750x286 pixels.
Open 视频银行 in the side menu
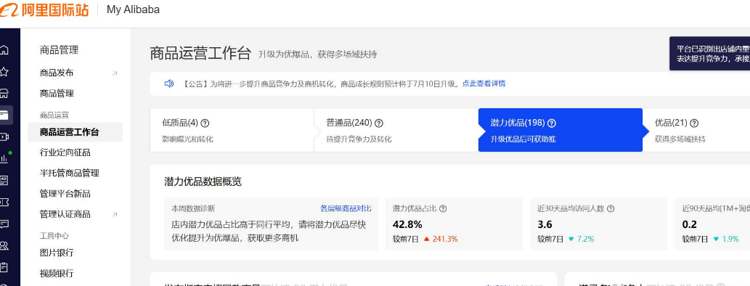[x=57, y=274]
